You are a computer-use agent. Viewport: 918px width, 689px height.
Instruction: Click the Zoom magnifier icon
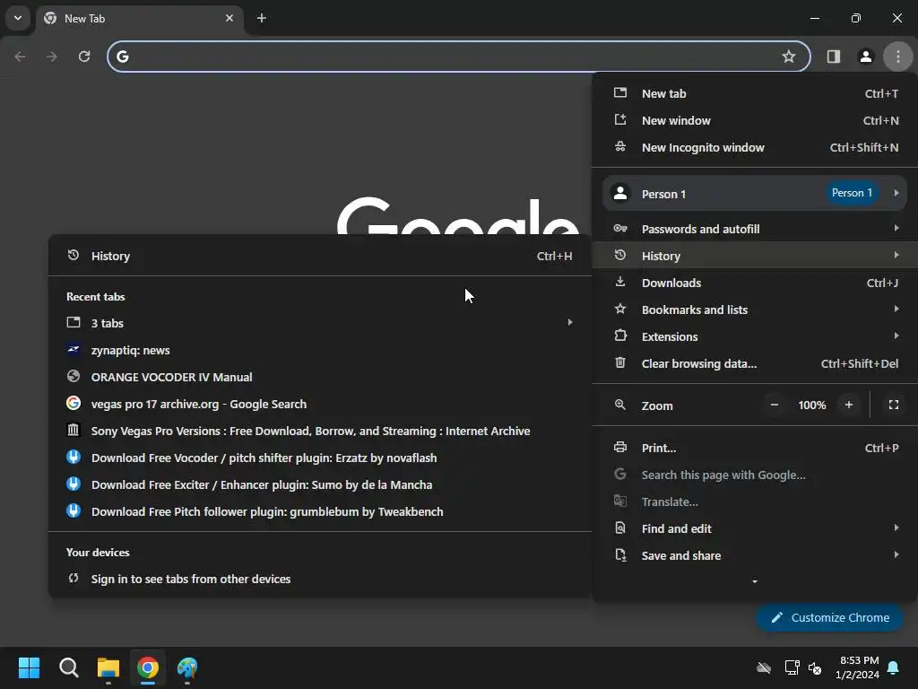620,405
